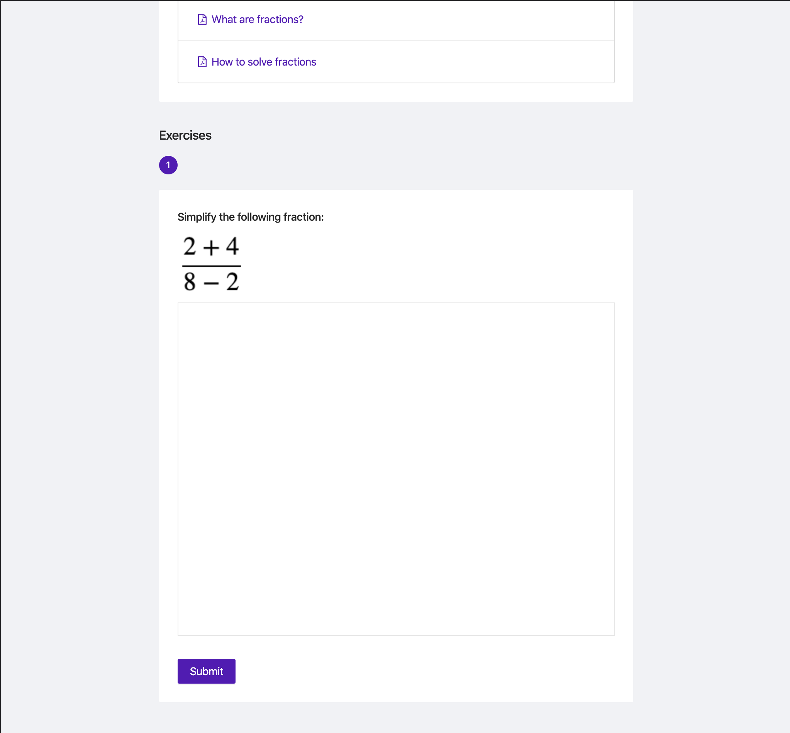Click the first digit 2 in the numerator

(190, 246)
